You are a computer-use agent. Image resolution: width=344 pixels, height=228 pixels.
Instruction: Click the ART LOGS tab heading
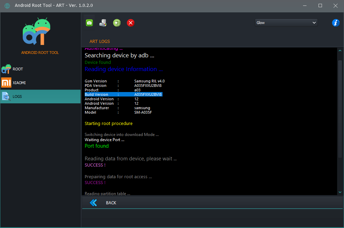coord(100,41)
